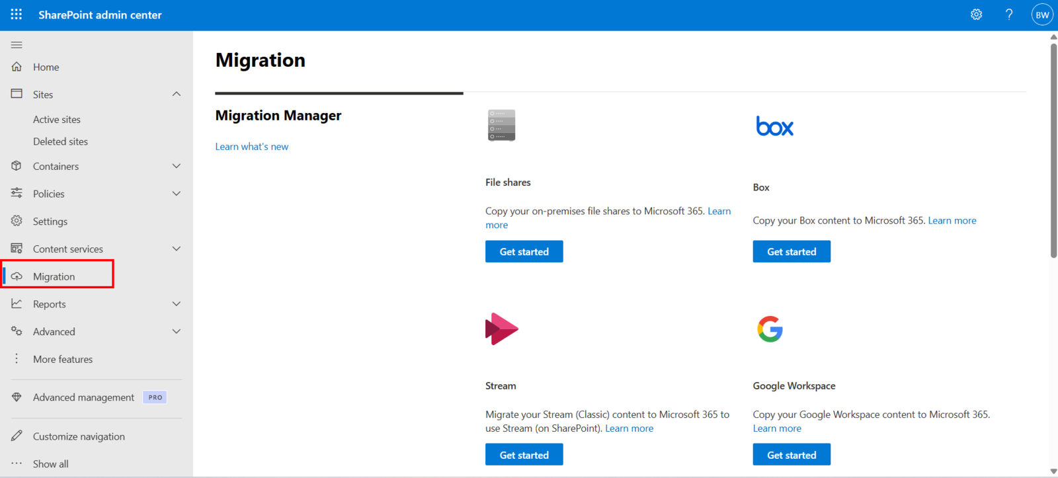Click Get started under File shares
This screenshot has width=1058, height=478.
[x=524, y=251]
